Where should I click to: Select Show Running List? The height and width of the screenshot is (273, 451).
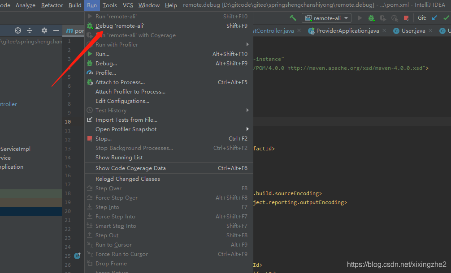(x=169, y=158)
